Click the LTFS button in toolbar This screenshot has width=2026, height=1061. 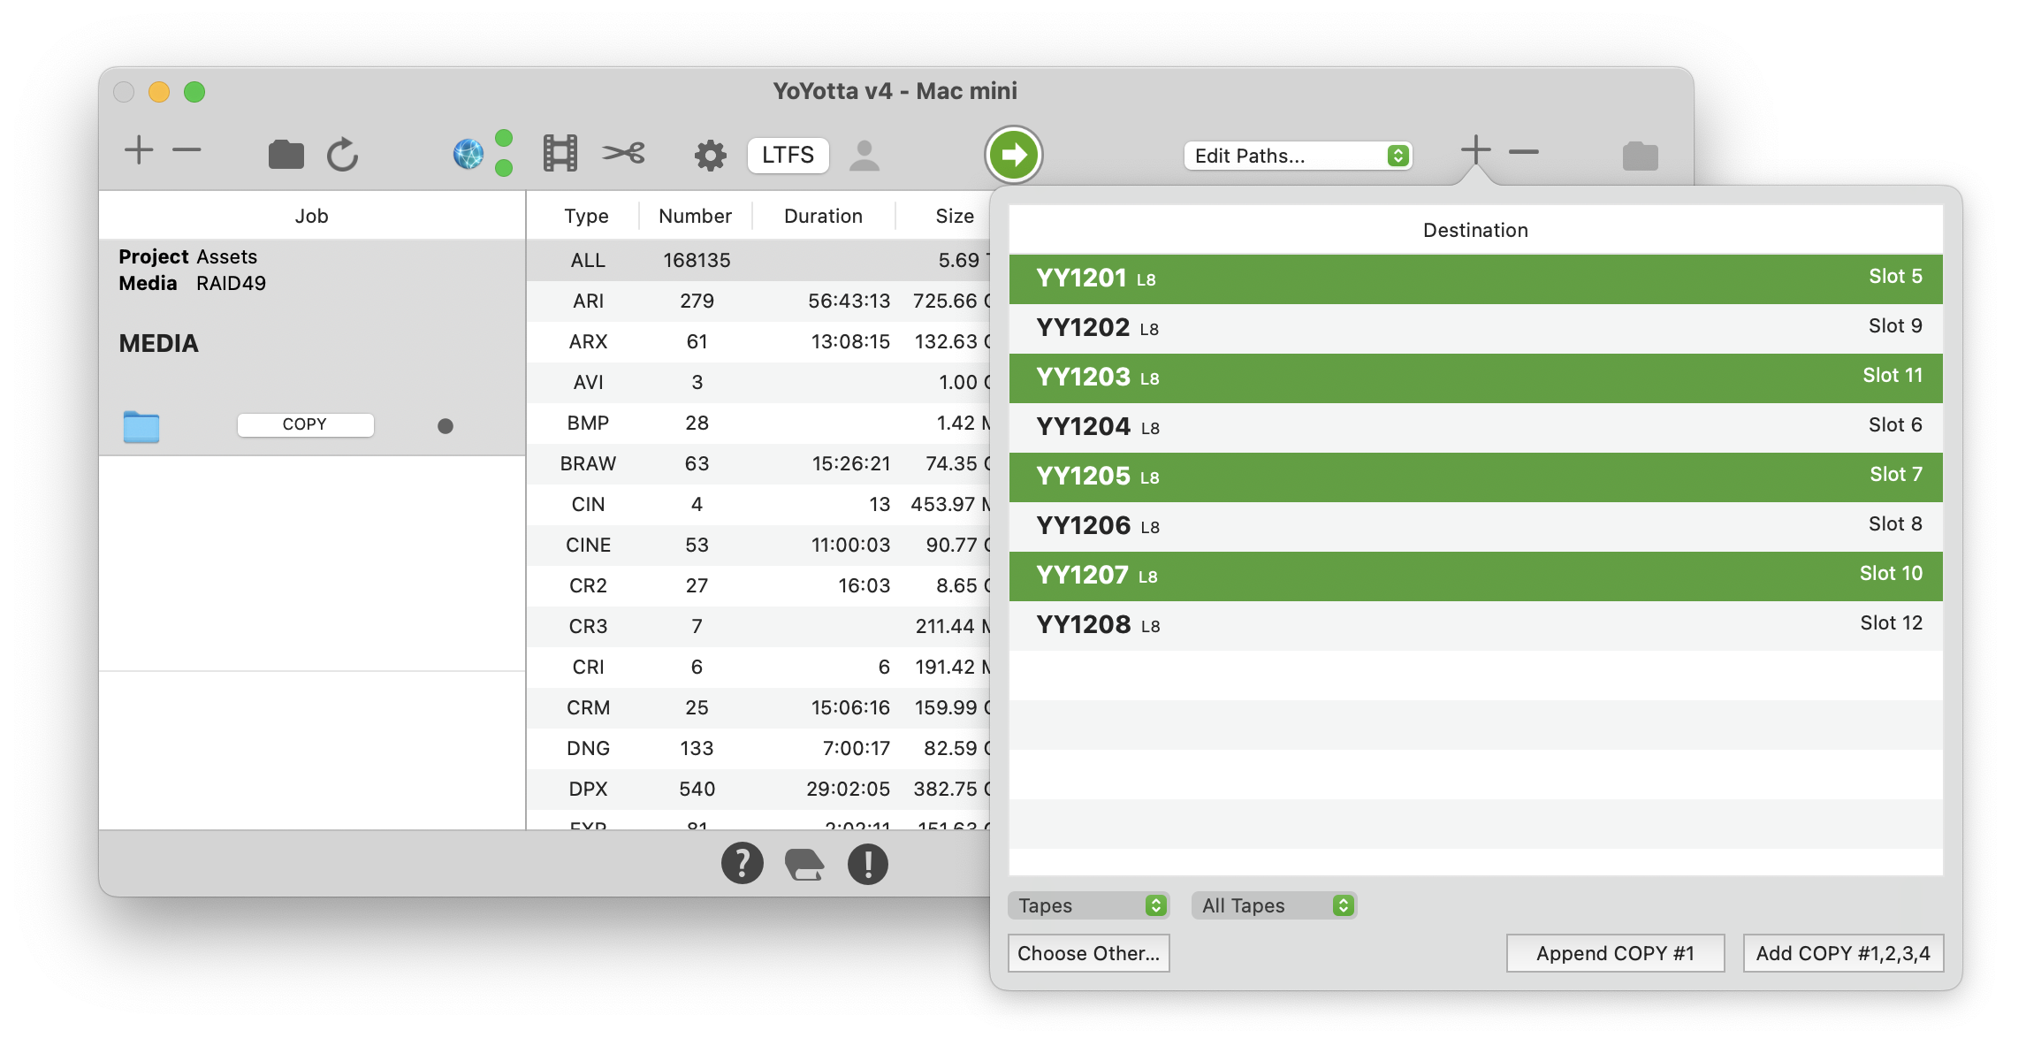tap(788, 155)
